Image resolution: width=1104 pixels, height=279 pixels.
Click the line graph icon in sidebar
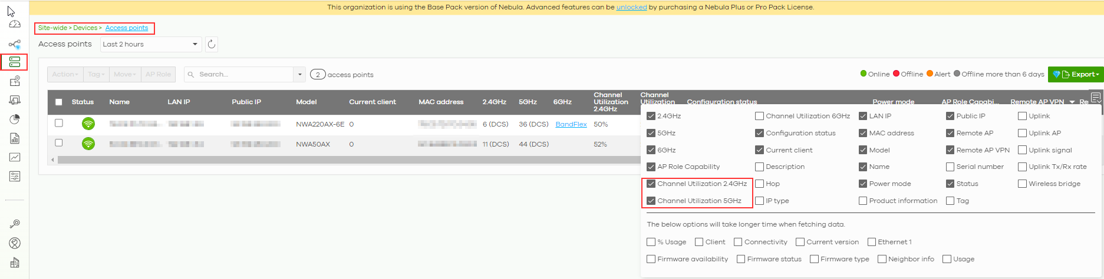click(x=15, y=157)
